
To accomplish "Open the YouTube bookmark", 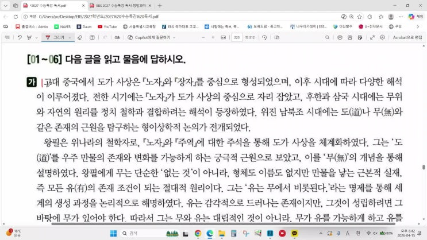I will click(x=107, y=26).
